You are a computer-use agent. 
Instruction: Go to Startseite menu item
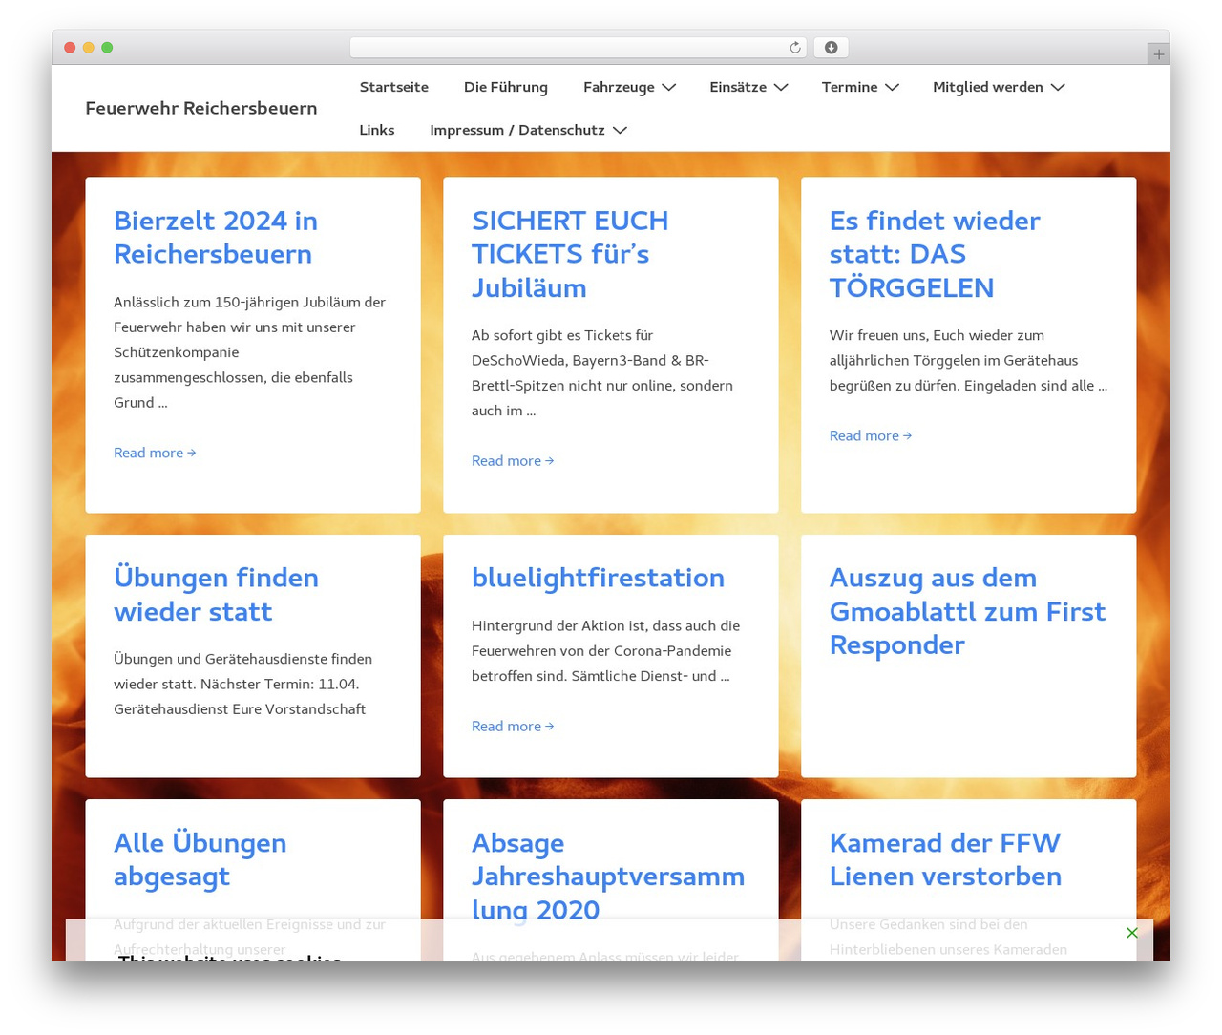click(394, 87)
